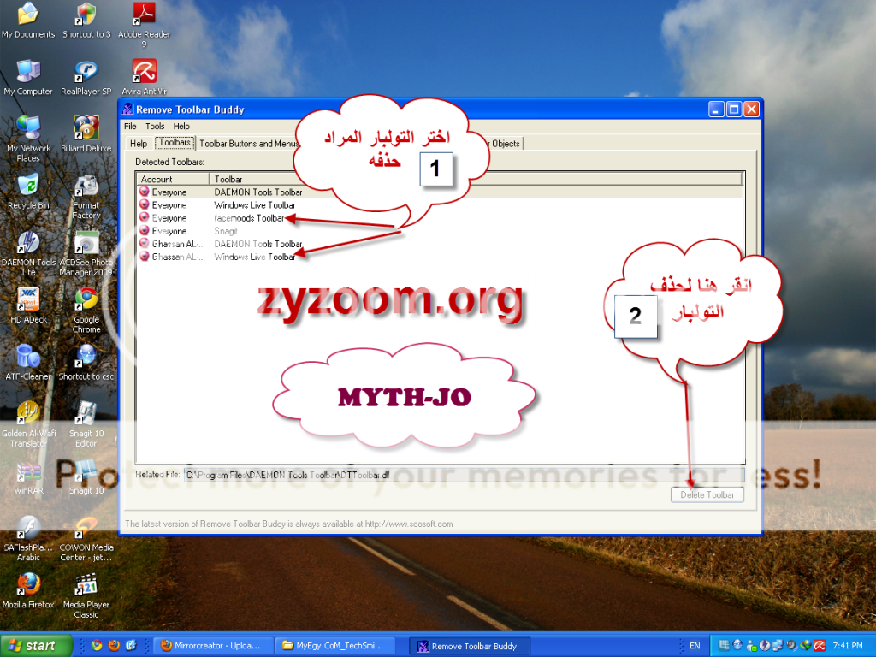Launch Mozilla Firefox from the desktop
The width and height of the screenshot is (876, 657).
[x=28, y=590]
